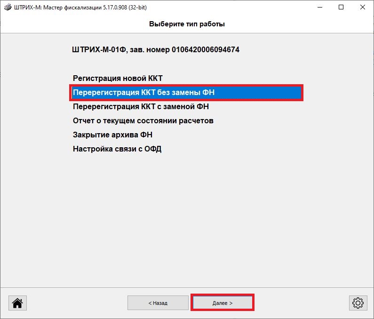Image resolution: width=374 pixels, height=319 pixels.
Task: Click version number 5.17.0.908 in title
Action: pyautogui.click(x=118, y=8)
